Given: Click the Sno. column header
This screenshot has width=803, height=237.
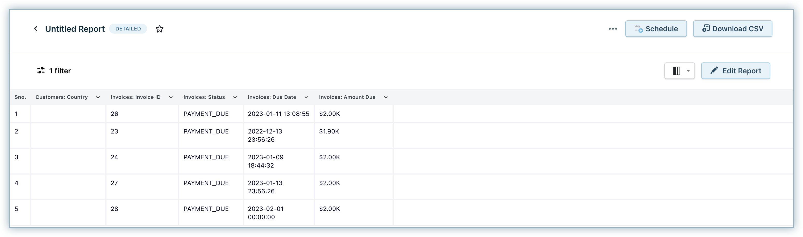Looking at the screenshot, I should click(20, 97).
